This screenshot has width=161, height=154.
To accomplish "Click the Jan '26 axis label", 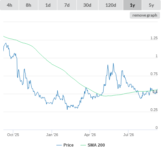I will tap(52, 135).
